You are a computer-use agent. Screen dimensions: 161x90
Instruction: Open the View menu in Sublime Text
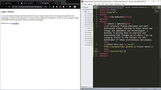(x=99, y=4)
